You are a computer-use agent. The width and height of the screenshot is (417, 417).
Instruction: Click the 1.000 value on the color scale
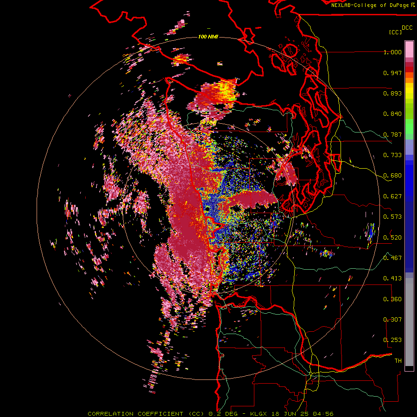tap(392, 52)
